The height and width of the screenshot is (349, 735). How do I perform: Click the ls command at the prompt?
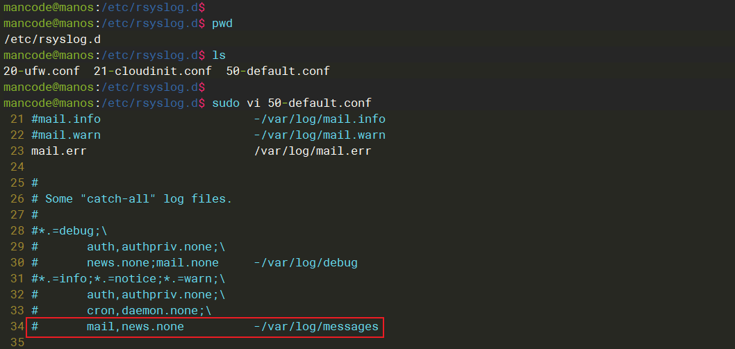click(219, 55)
